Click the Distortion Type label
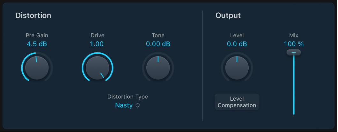Viewport: 338px width, 132px height. click(128, 97)
